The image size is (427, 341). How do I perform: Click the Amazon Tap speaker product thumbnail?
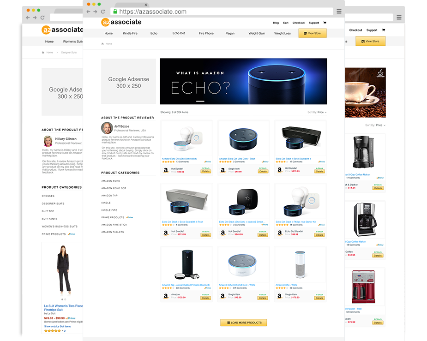[x=186, y=264]
